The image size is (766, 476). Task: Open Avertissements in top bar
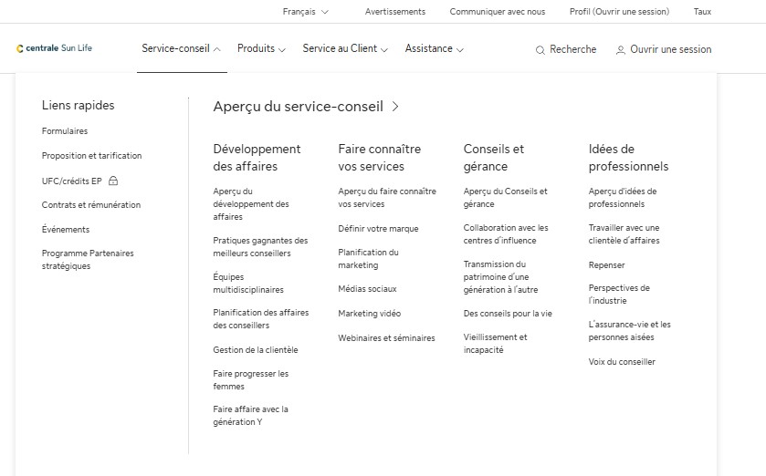[394, 12]
